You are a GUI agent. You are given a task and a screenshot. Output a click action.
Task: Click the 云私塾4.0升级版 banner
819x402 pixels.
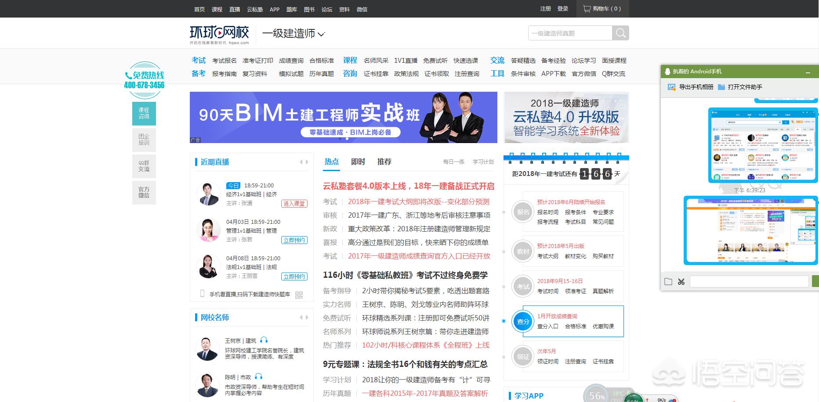[566, 117]
